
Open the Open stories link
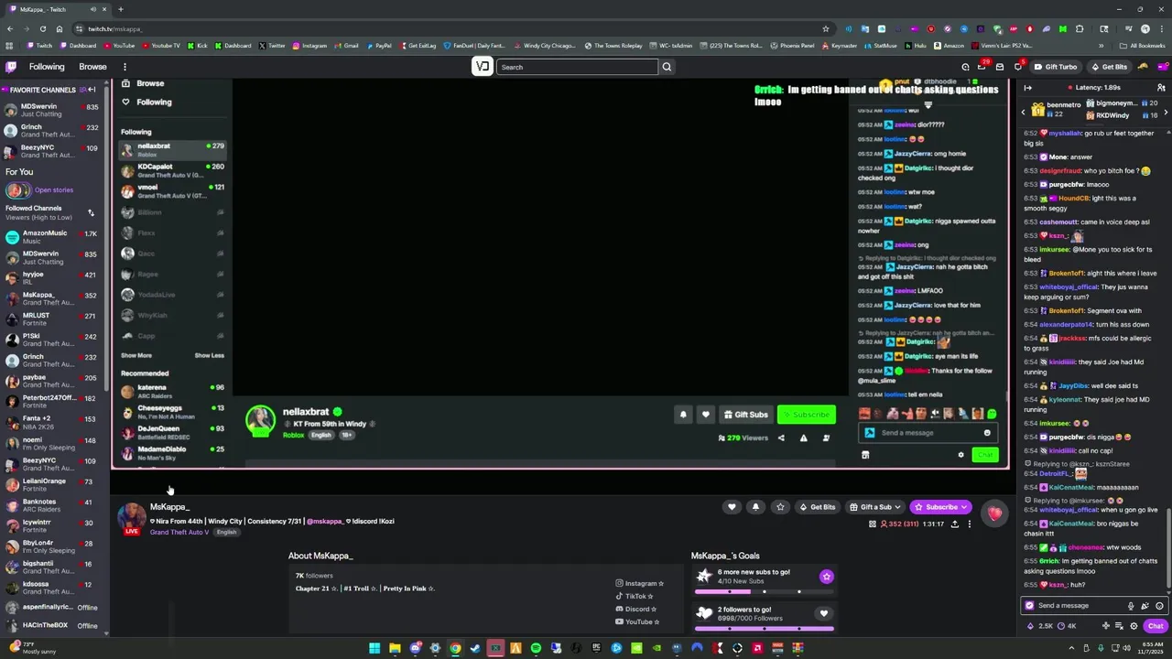click(53, 190)
